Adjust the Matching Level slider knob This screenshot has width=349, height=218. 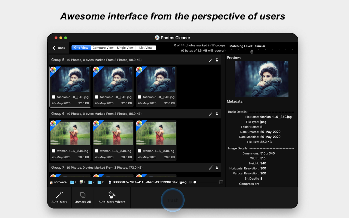[252, 52]
